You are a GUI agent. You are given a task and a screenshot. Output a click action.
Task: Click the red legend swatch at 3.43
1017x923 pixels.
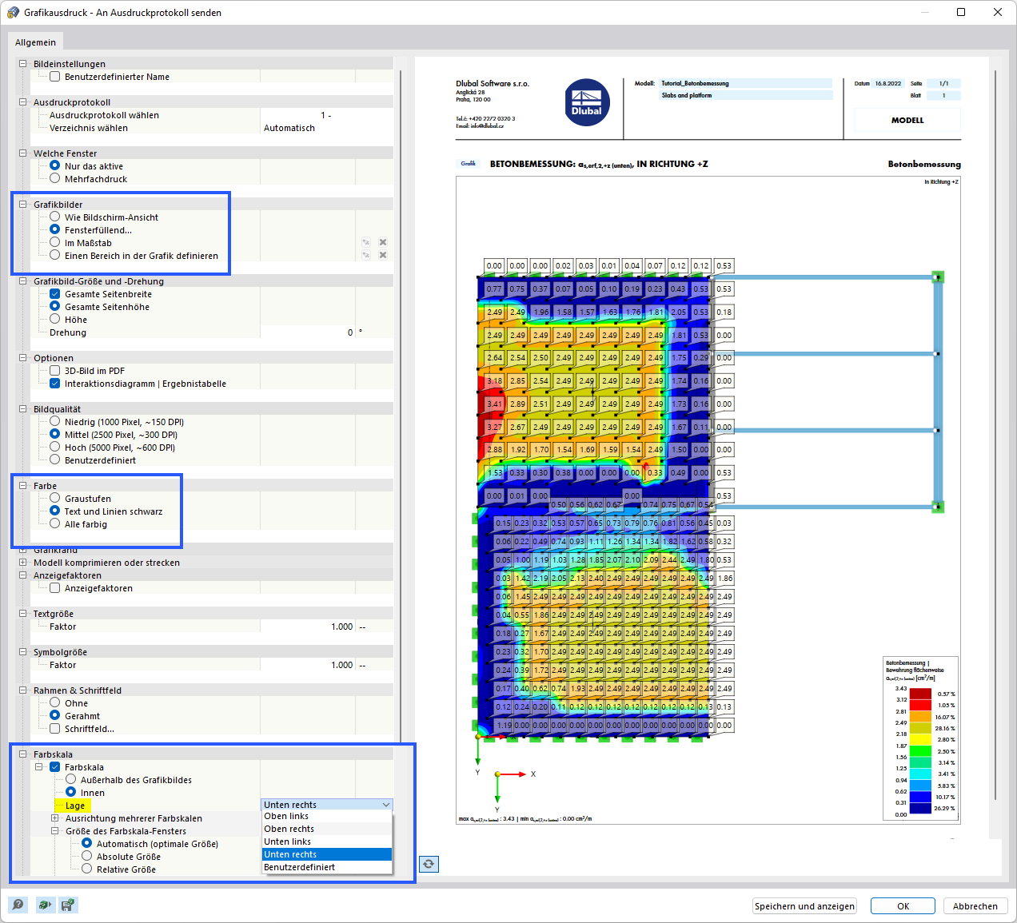point(920,694)
